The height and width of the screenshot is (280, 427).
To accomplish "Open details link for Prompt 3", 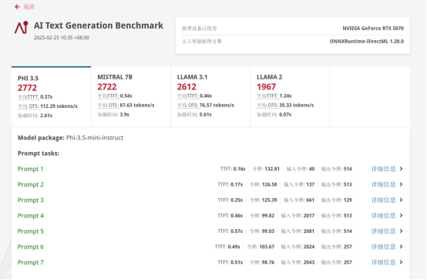I will point(383,200).
